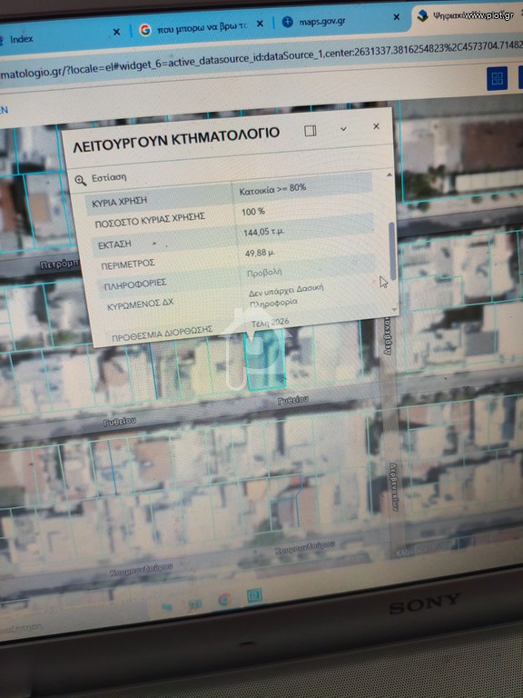Viewport: 523px width, 698px height.
Task: Select the Ψηφιακό active browser tab
Action: point(469,15)
